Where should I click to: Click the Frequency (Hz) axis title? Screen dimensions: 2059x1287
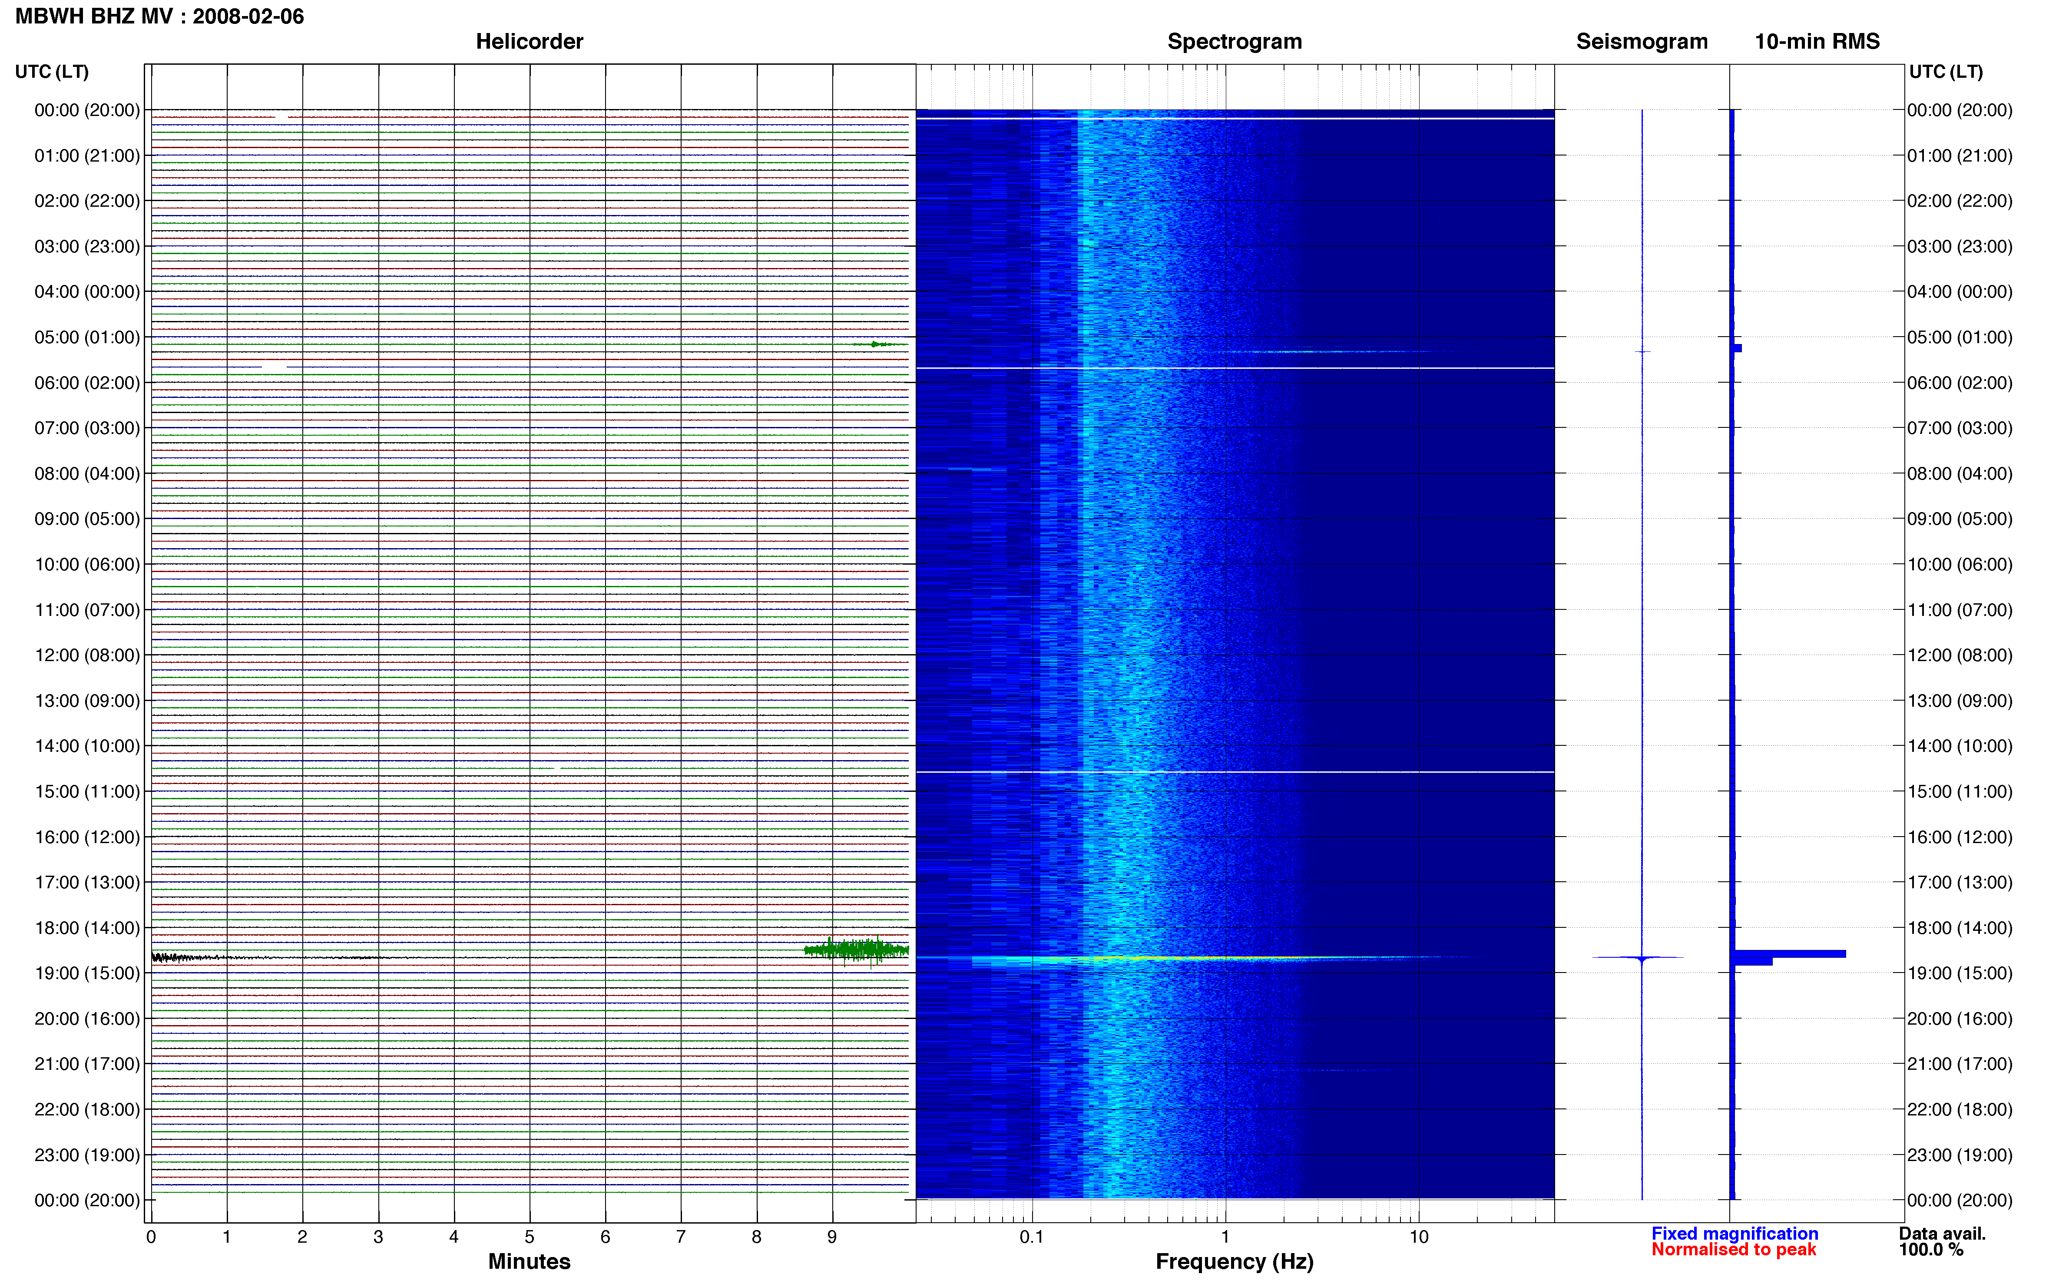[1234, 1261]
